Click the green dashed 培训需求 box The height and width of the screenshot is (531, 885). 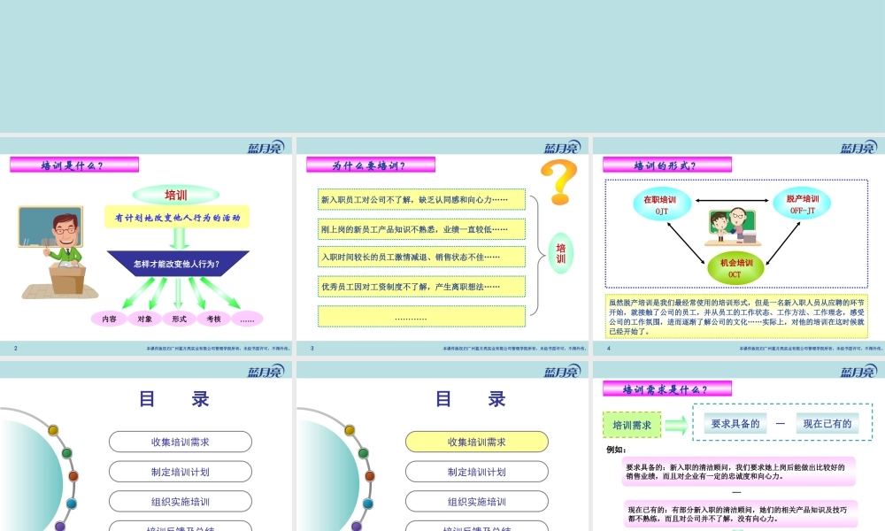(x=632, y=425)
